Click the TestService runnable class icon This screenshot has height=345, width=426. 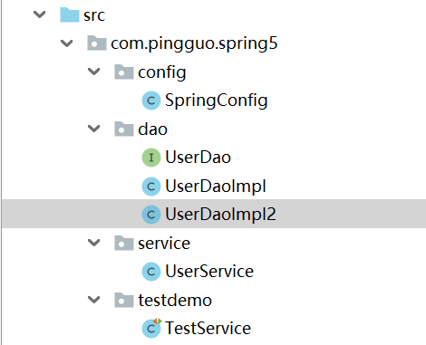click(x=151, y=328)
